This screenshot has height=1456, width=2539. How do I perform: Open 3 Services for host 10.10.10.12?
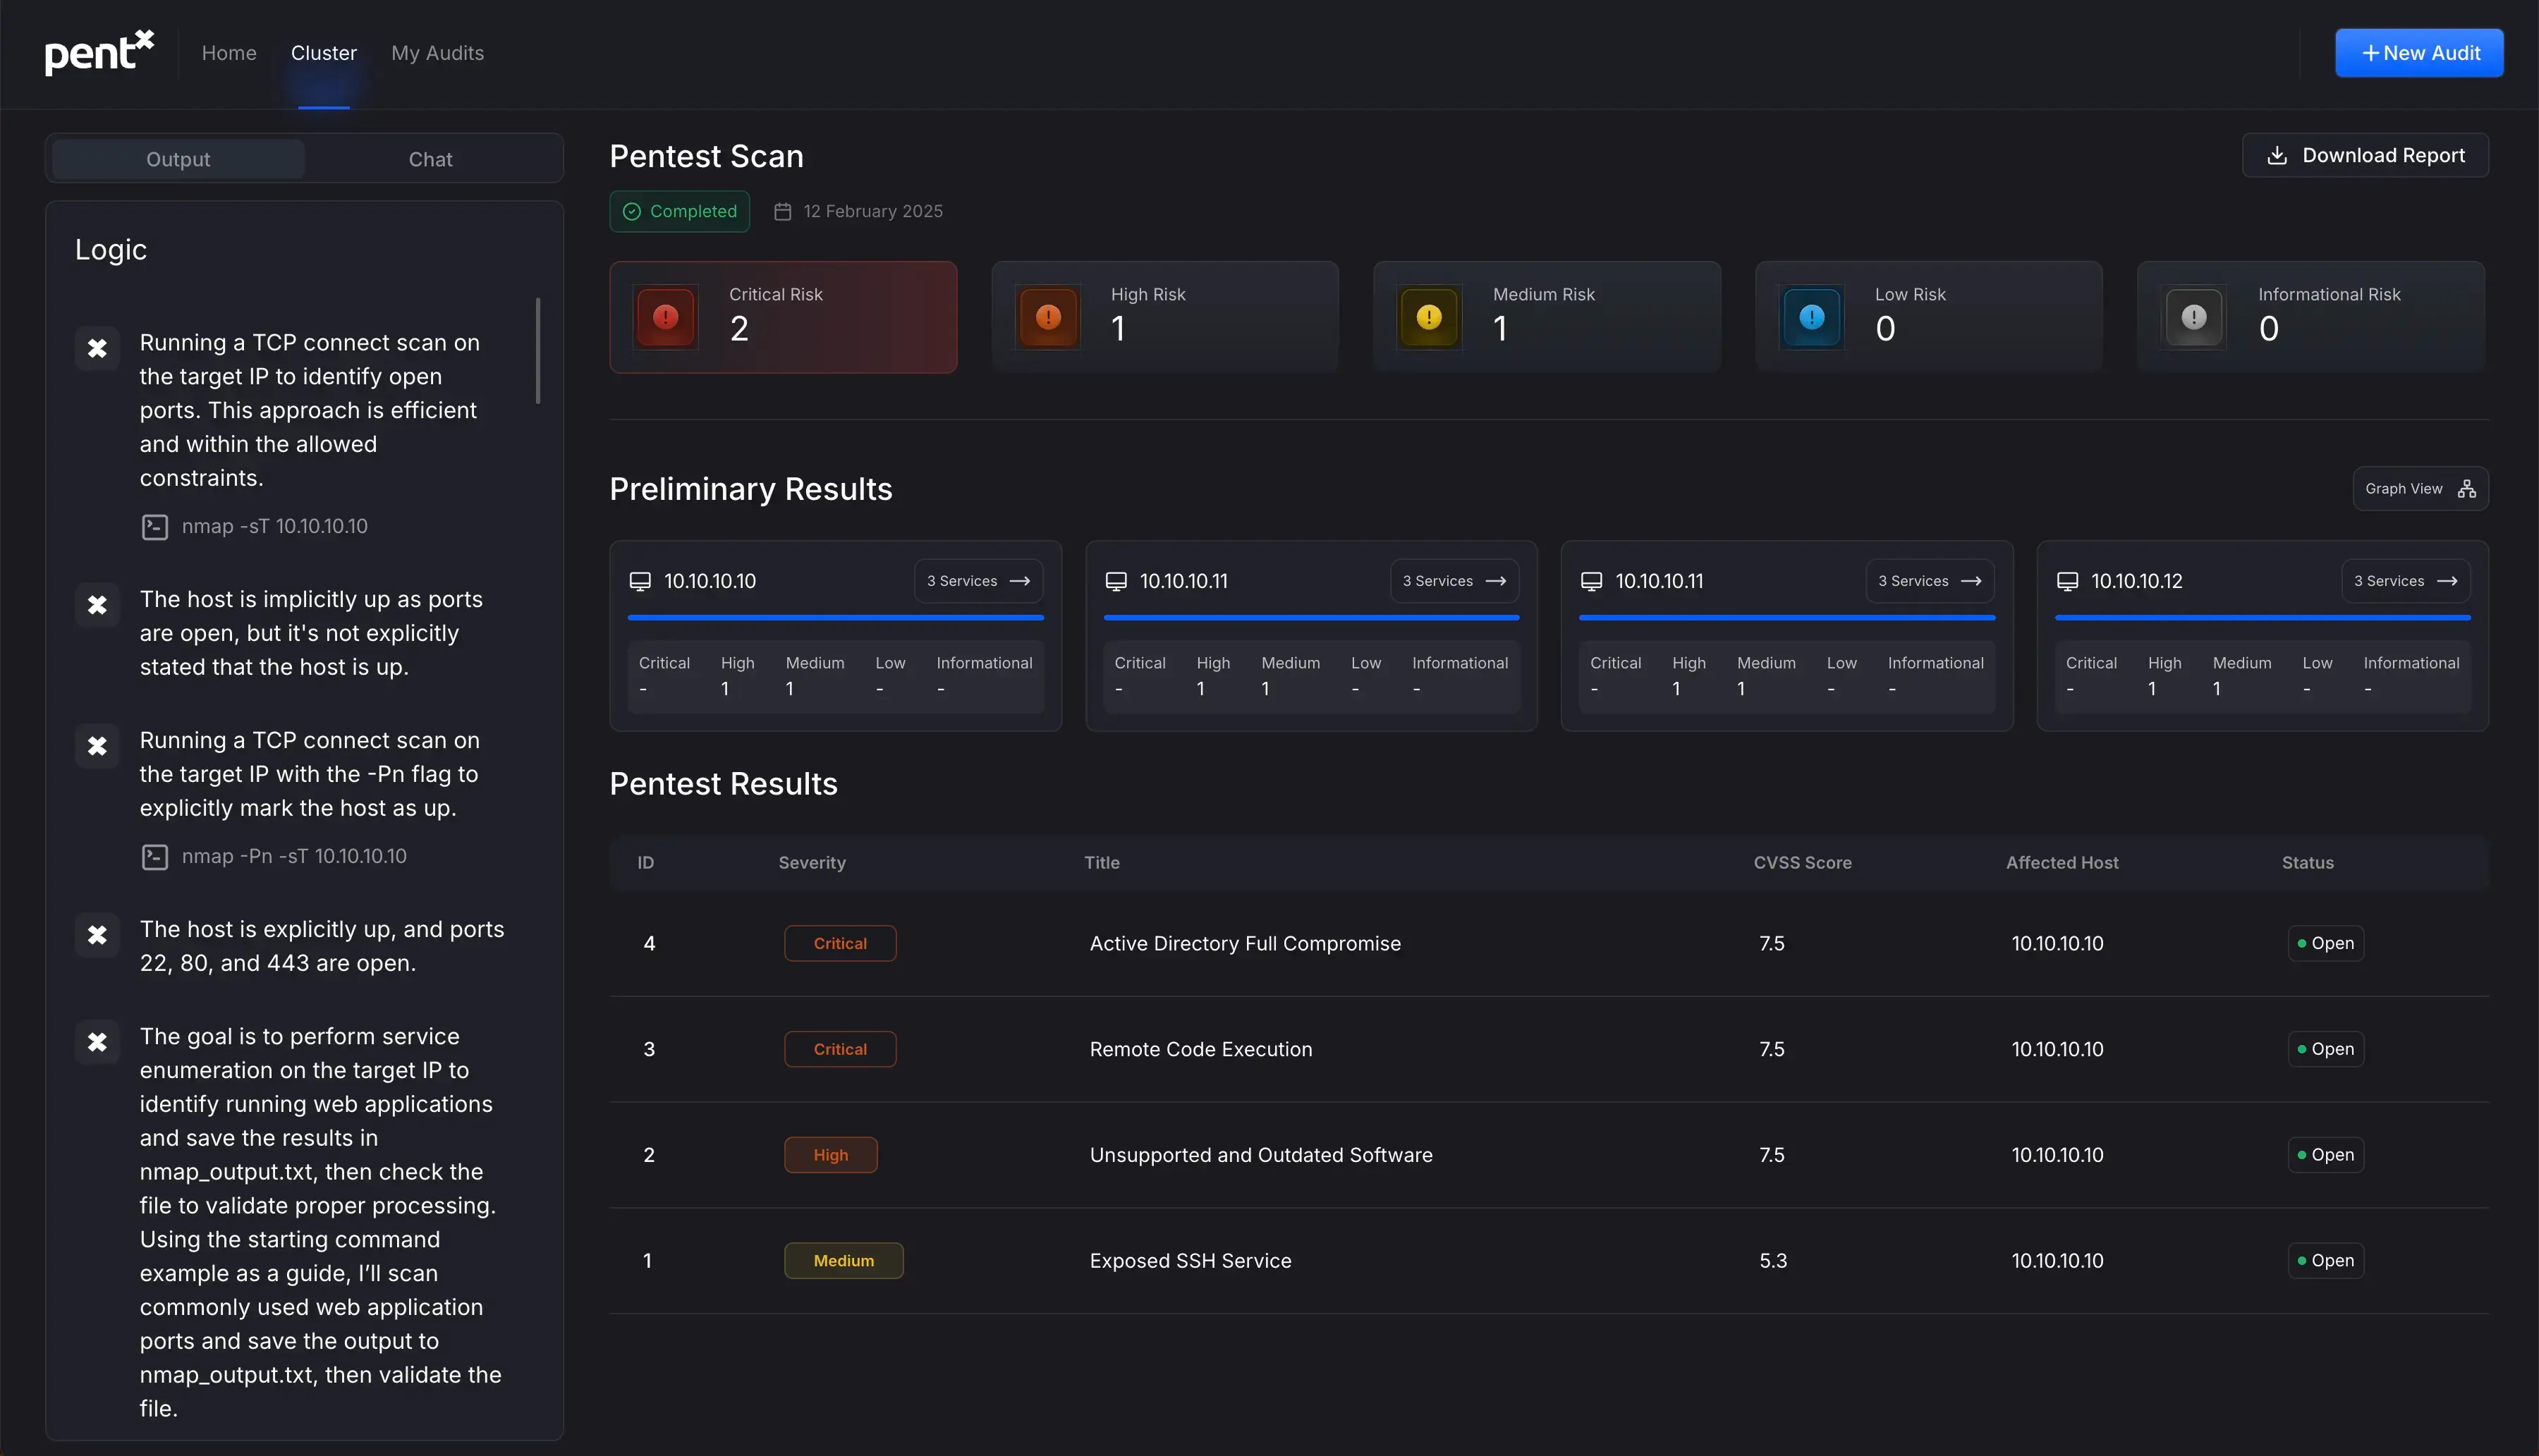click(2405, 581)
